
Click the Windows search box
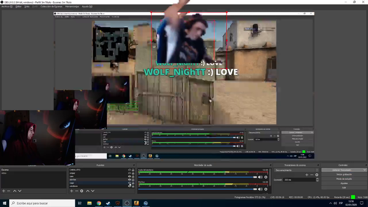click(42, 203)
